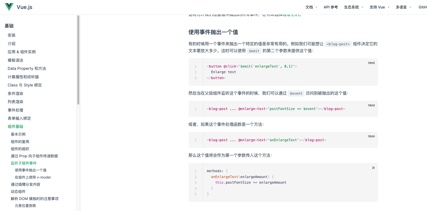Open the 文档 dropdown menu
Viewport: 427px width, 211px height.
[311, 7]
